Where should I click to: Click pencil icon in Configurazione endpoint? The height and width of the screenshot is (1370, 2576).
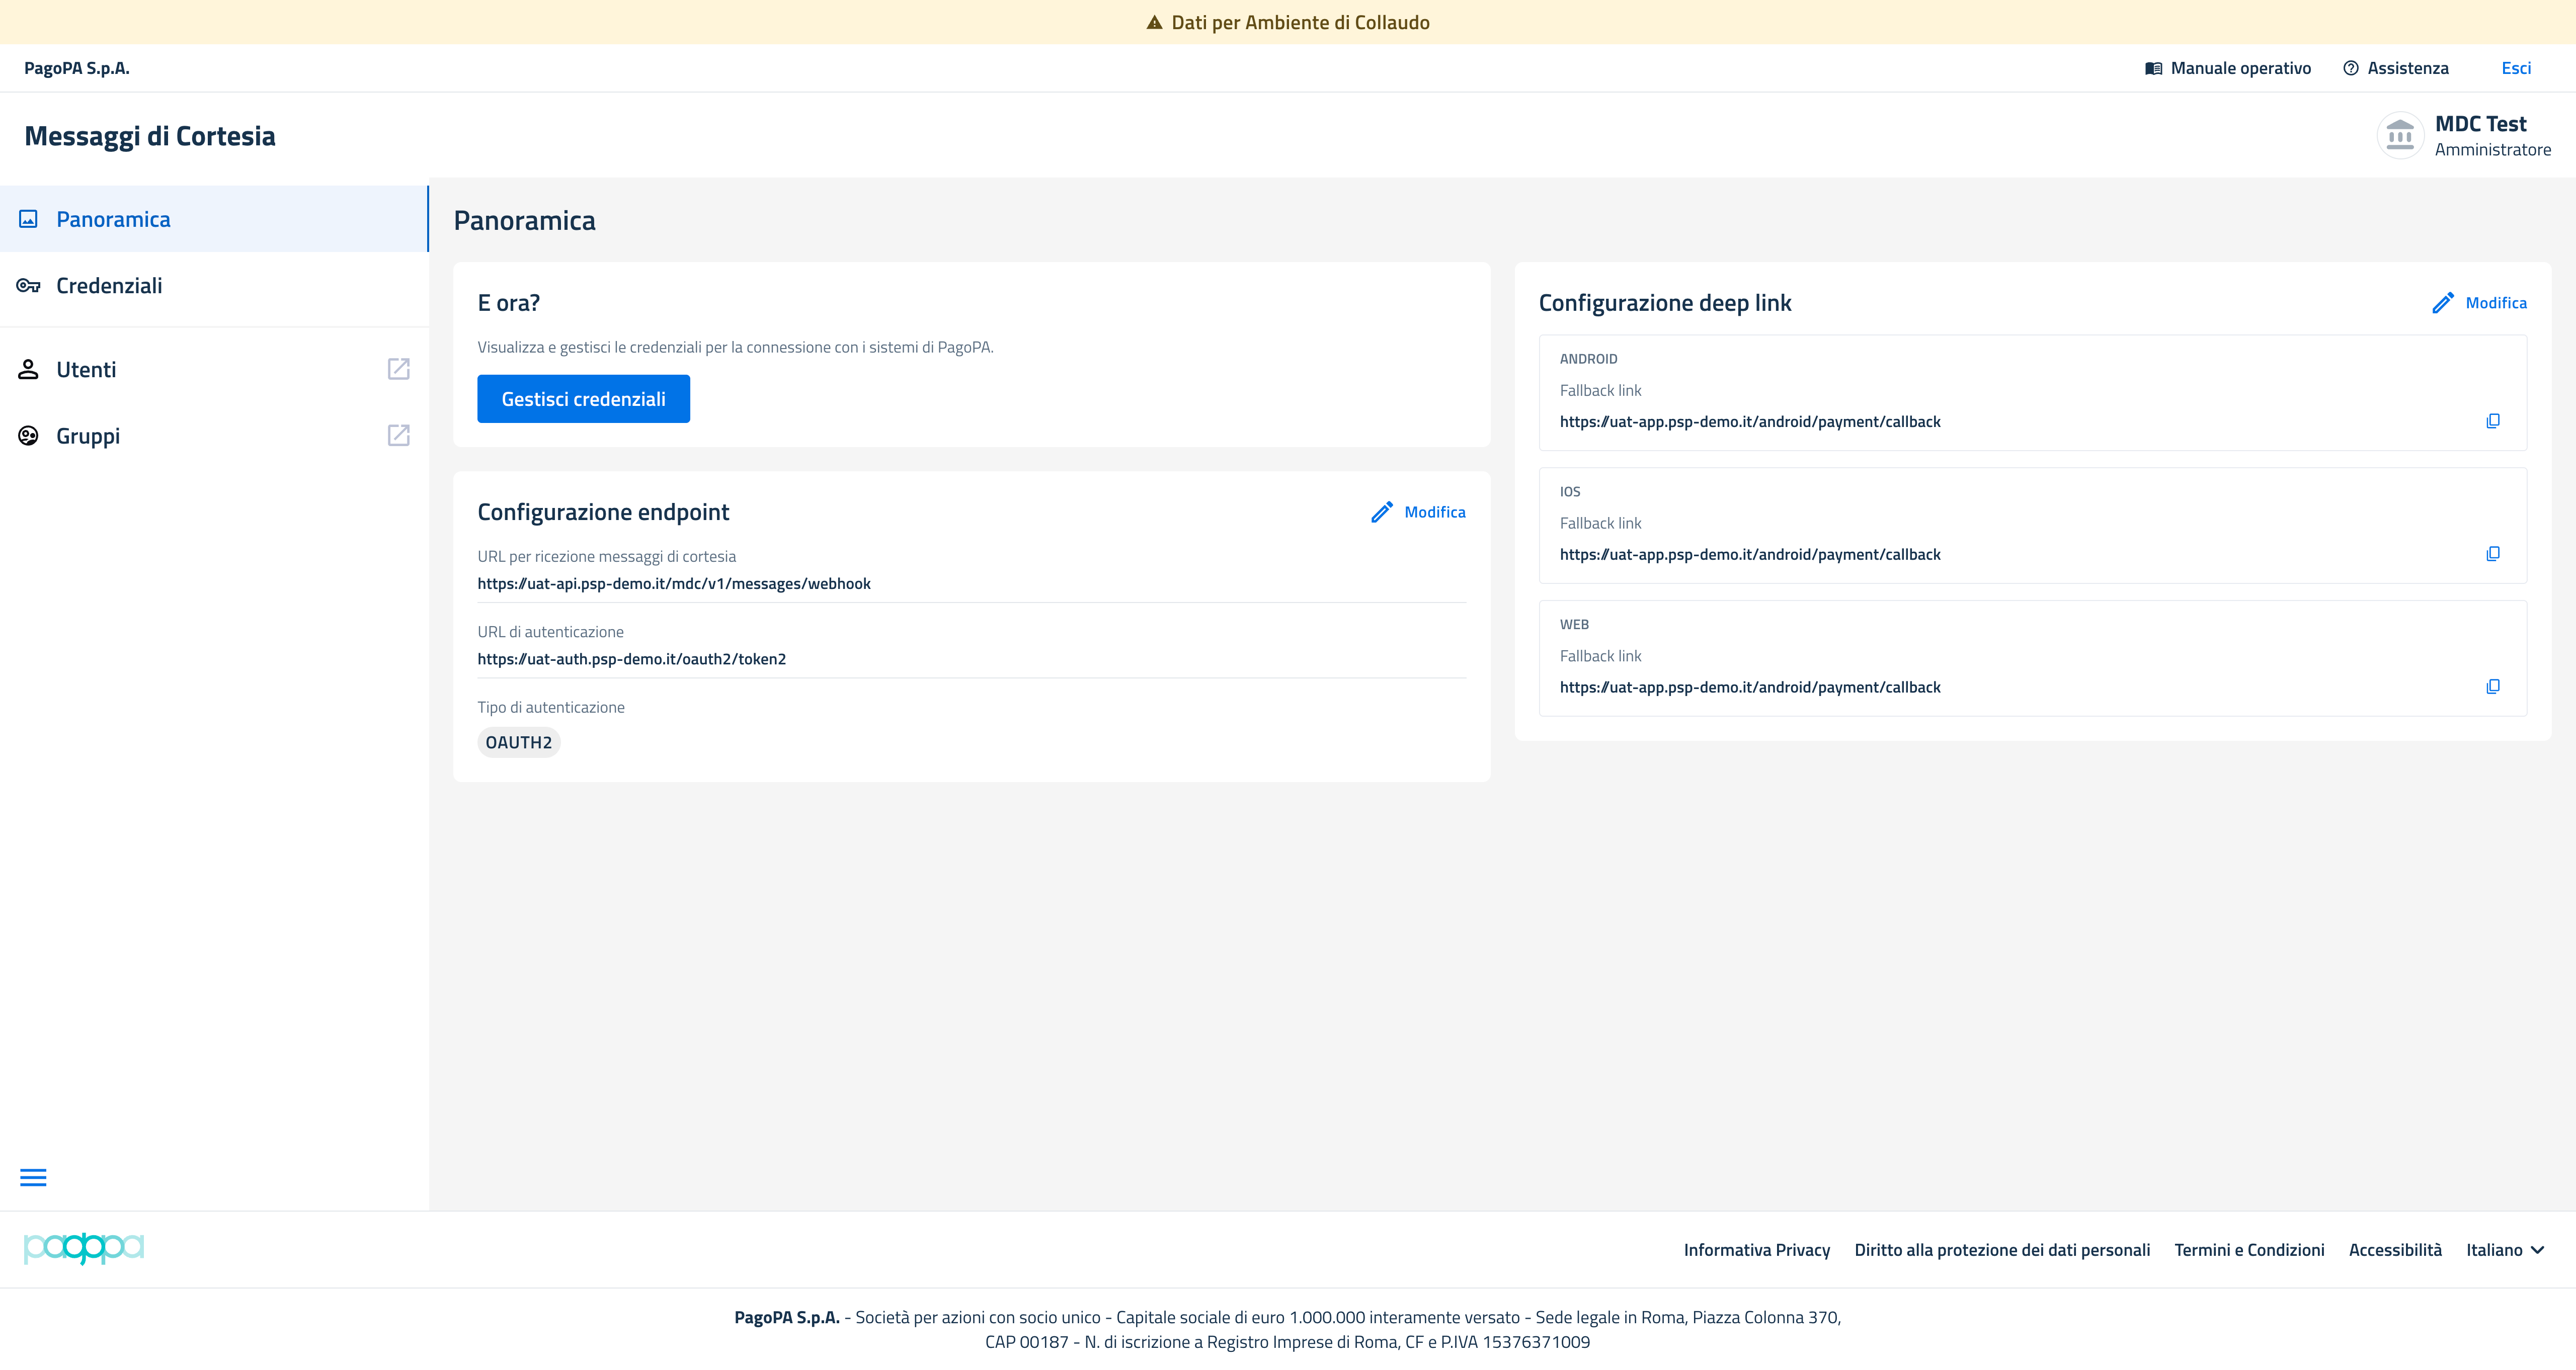pyautogui.click(x=1382, y=511)
